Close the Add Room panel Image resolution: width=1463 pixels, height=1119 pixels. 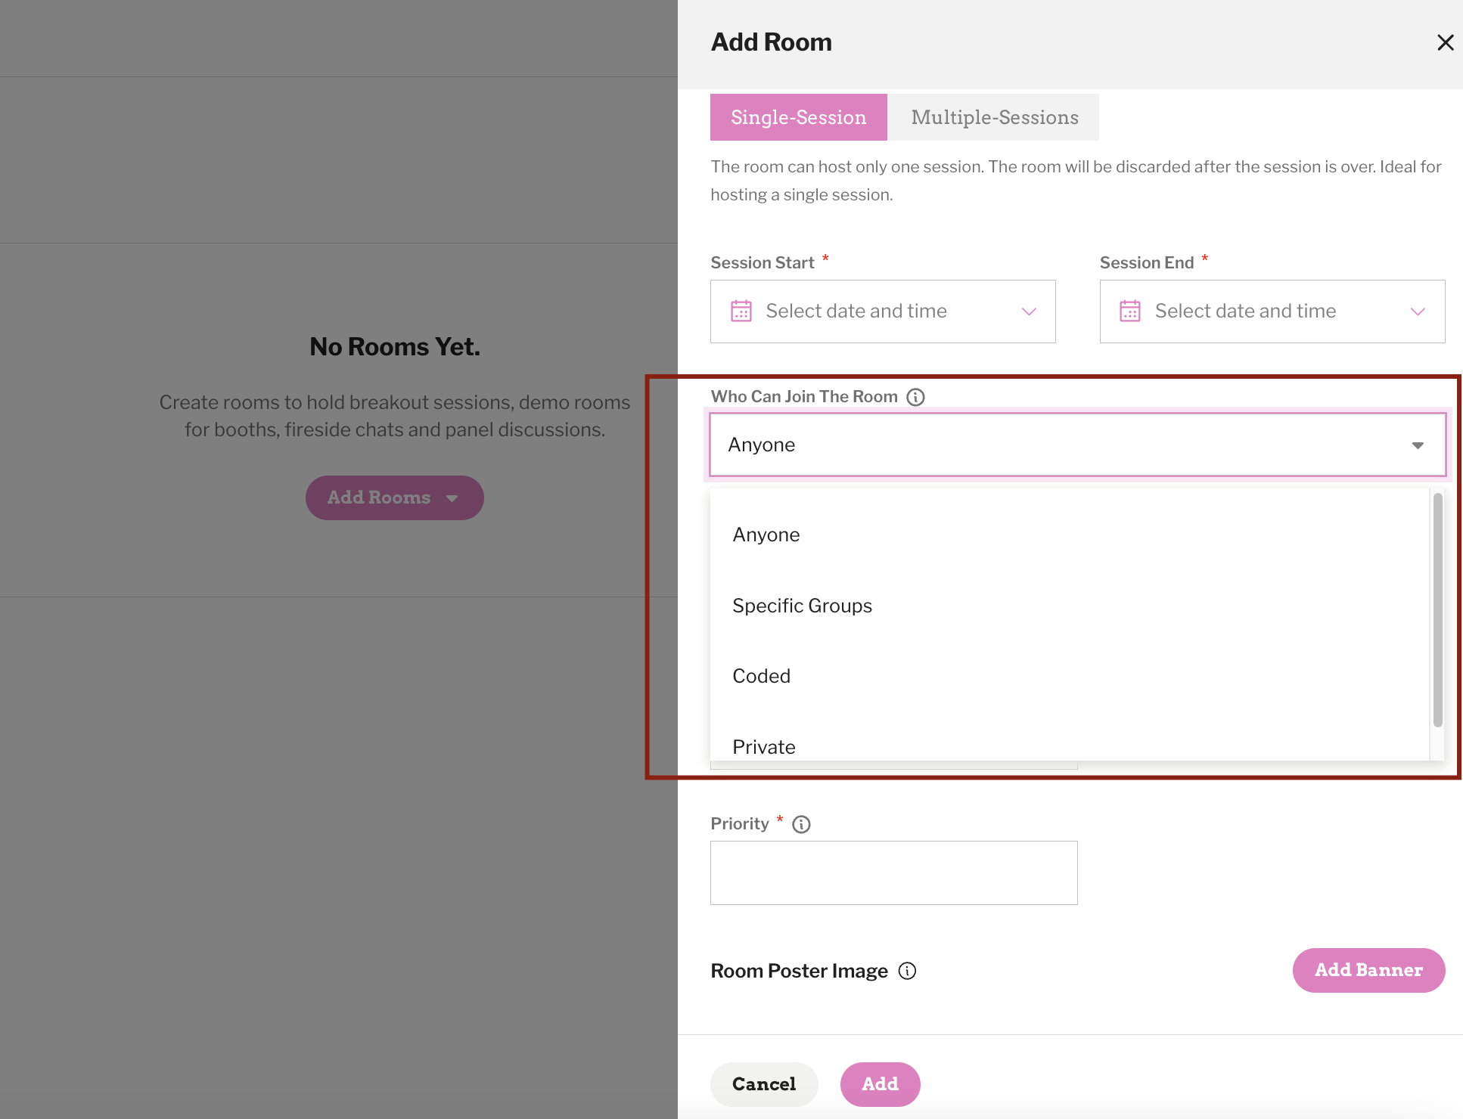click(x=1445, y=42)
